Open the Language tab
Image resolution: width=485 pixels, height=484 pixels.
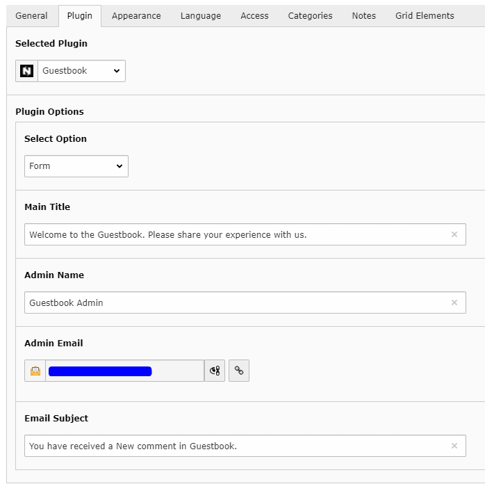[x=201, y=16]
